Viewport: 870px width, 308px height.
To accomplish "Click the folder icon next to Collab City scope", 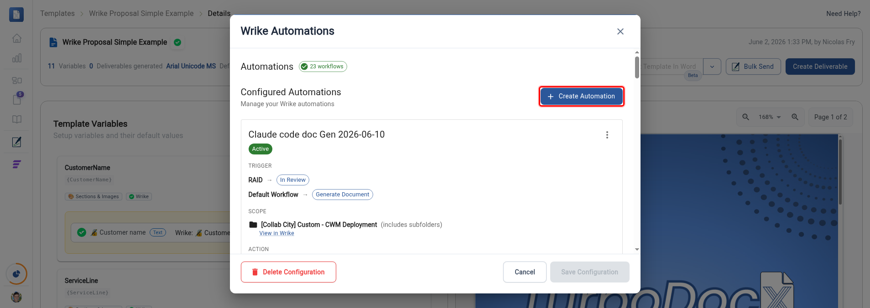I will click(253, 225).
